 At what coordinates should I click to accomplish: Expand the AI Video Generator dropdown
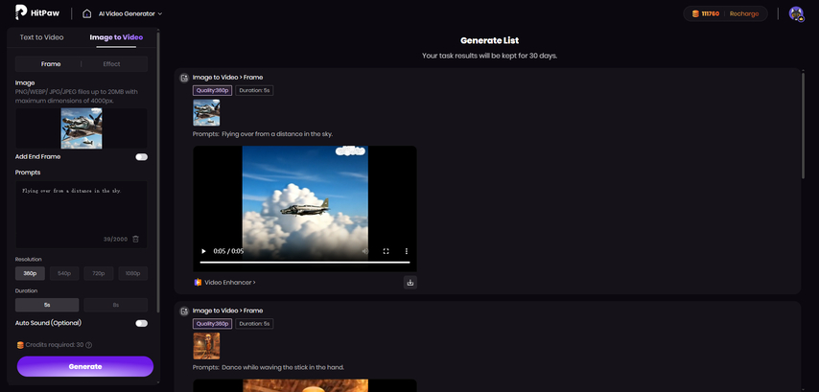click(x=130, y=13)
